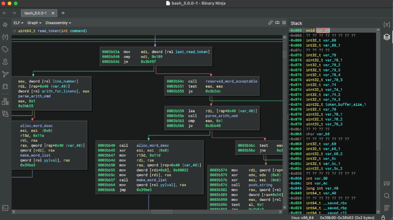Open the Search magnifier icon in right sidebar

click(x=386, y=196)
